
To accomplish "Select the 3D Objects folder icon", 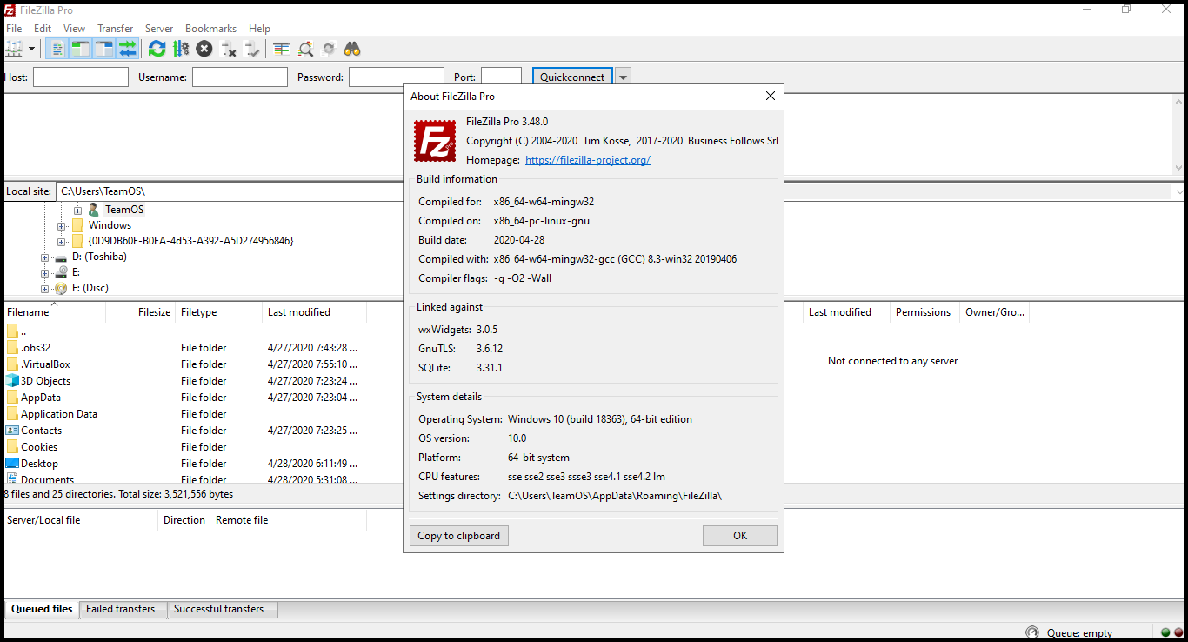I will (12, 381).
